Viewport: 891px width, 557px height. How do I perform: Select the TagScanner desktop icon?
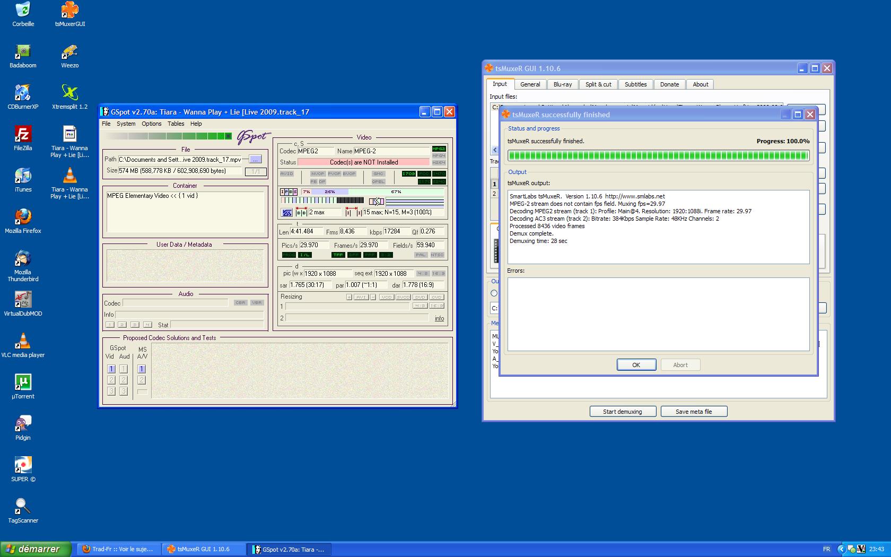tap(23, 511)
